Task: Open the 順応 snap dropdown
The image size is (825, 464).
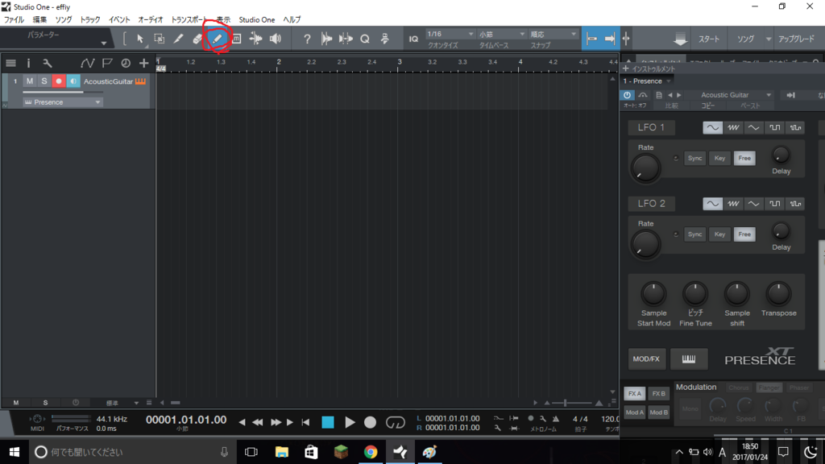Action: 553,34
